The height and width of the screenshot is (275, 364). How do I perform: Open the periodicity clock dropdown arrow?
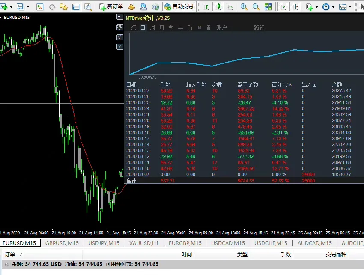[x=333, y=7]
